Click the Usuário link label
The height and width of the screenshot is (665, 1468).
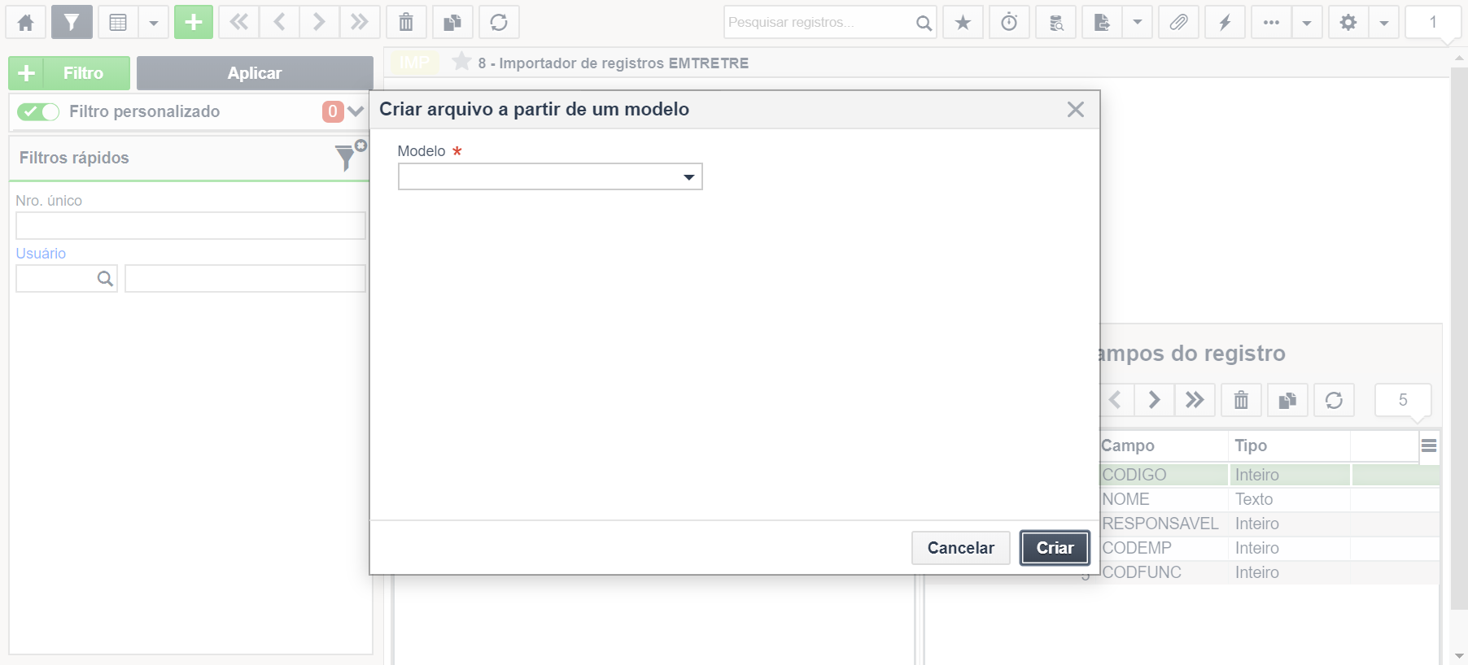point(41,254)
